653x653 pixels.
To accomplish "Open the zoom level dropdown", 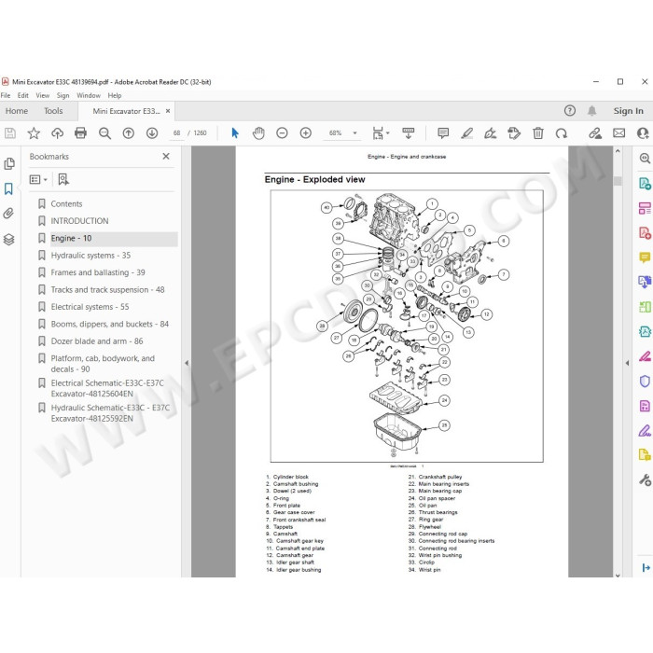I will [x=354, y=133].
